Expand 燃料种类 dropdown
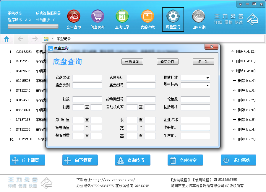This screenshot has width=266, height=192. tap(207, 85)
